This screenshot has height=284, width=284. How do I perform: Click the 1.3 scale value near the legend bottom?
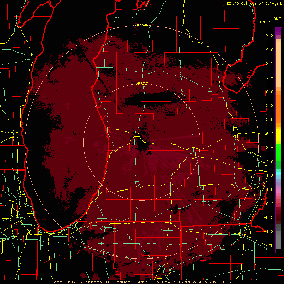click(x=270, y=232)
